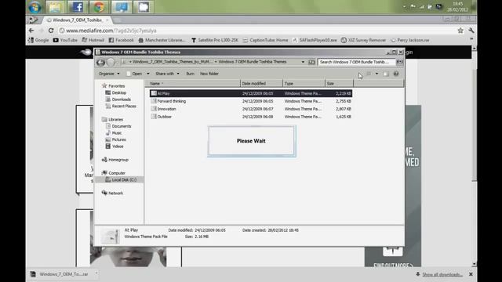Open Desktop in the navigation pane
The image size is (502, 282).
(x=116, y=92)
